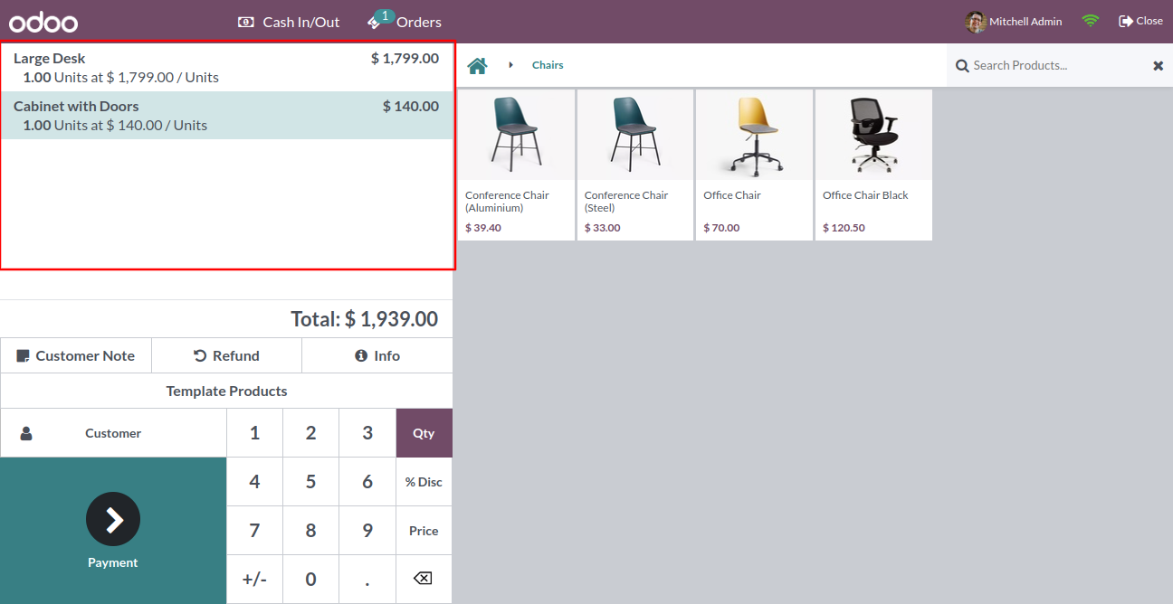Screen dimensions: 1173x604
Task: Add Office Chair Black to order
Action: (873, 165)
